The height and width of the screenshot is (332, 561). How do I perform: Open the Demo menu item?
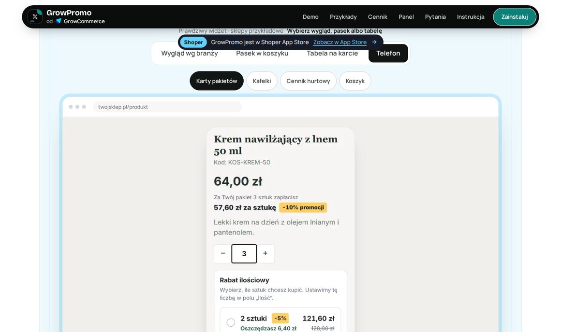click(310, 17)
